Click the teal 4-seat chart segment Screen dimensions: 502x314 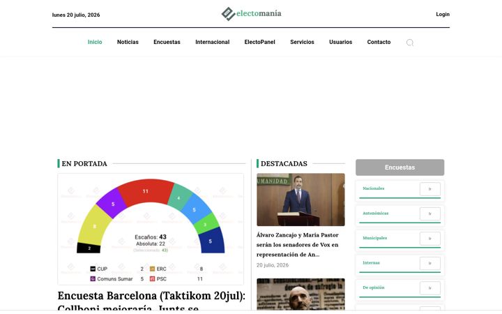(x=179, y=197)
